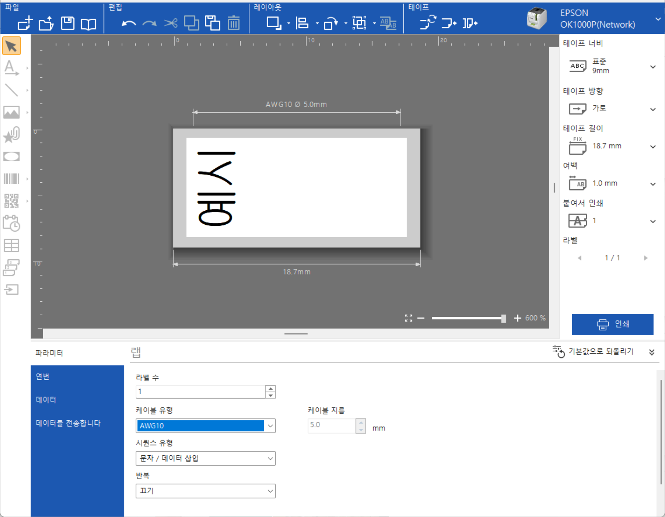Viewport: 665px width, 517px height.
Task: Cut the selected object
Action: pos(171,23)
